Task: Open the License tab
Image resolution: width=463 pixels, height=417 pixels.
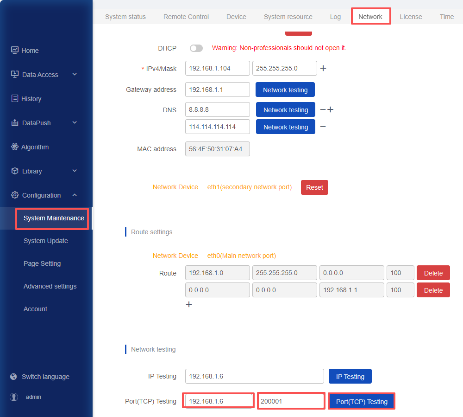Action: (x=411, y=17)
